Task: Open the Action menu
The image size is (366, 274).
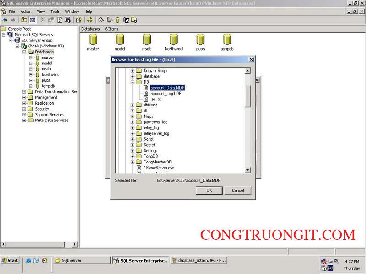Action: click(x=26, y=11)
